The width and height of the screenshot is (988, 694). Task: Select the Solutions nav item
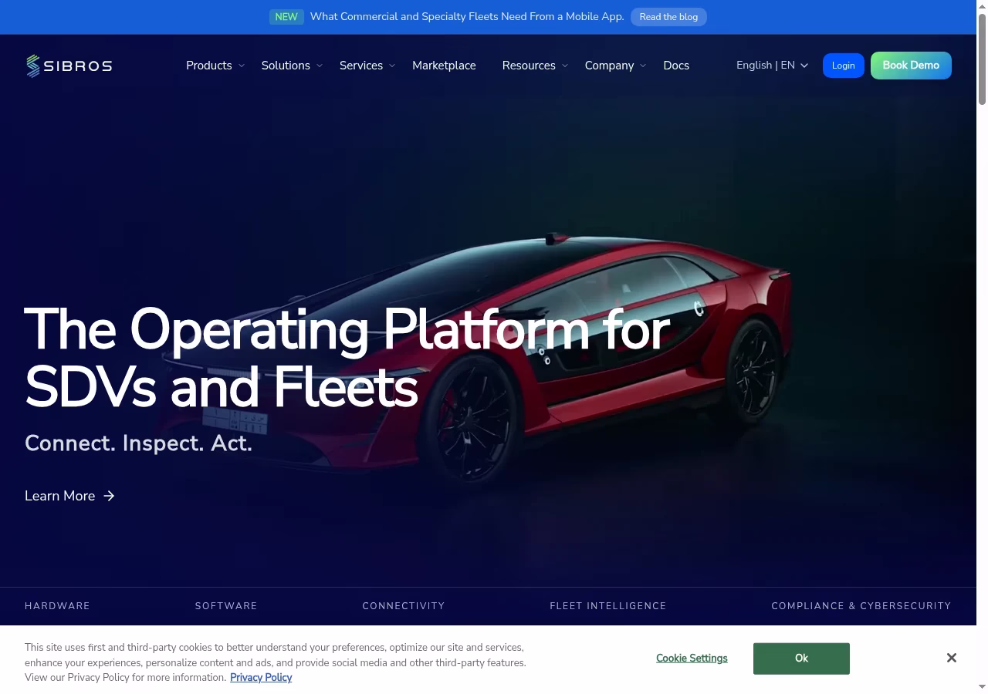[286, 66]
